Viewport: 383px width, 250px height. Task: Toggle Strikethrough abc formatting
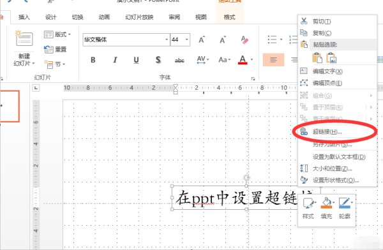[x=179, y=60]
